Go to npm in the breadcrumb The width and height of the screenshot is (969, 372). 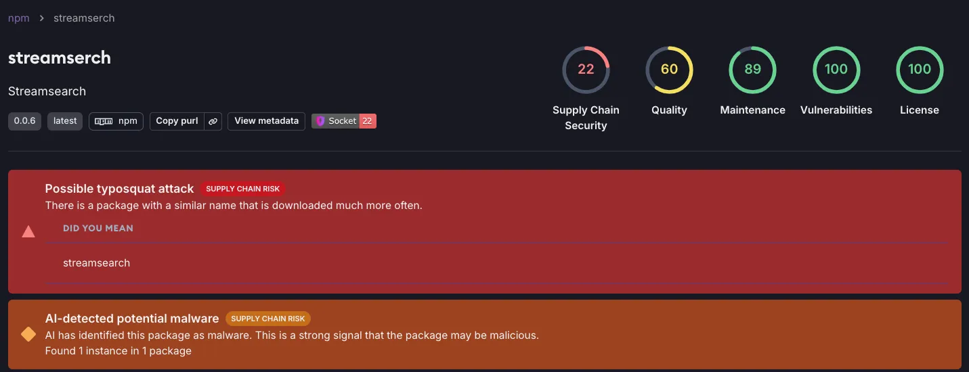[x=19, y=18]
